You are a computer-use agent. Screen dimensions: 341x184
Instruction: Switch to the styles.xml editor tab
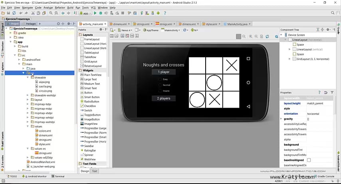coord(211,24)
